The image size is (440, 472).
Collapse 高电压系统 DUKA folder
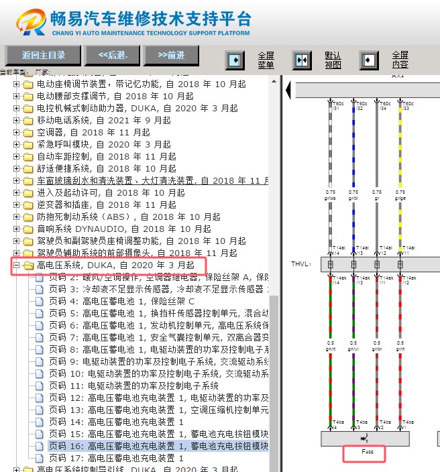(x=17, y=265)
